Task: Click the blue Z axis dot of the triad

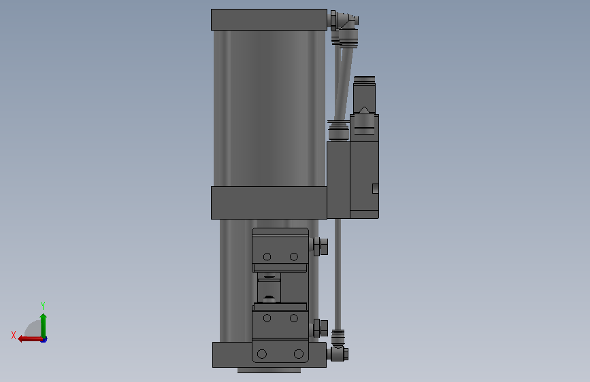Action: [44, 340]
